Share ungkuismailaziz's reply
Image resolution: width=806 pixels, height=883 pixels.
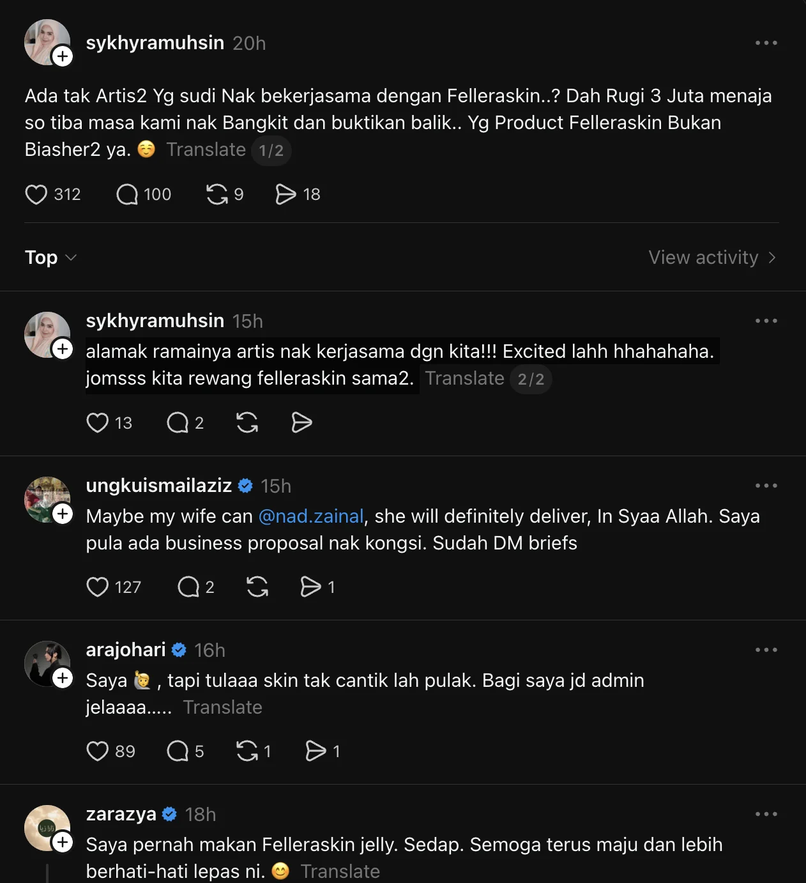310,587
